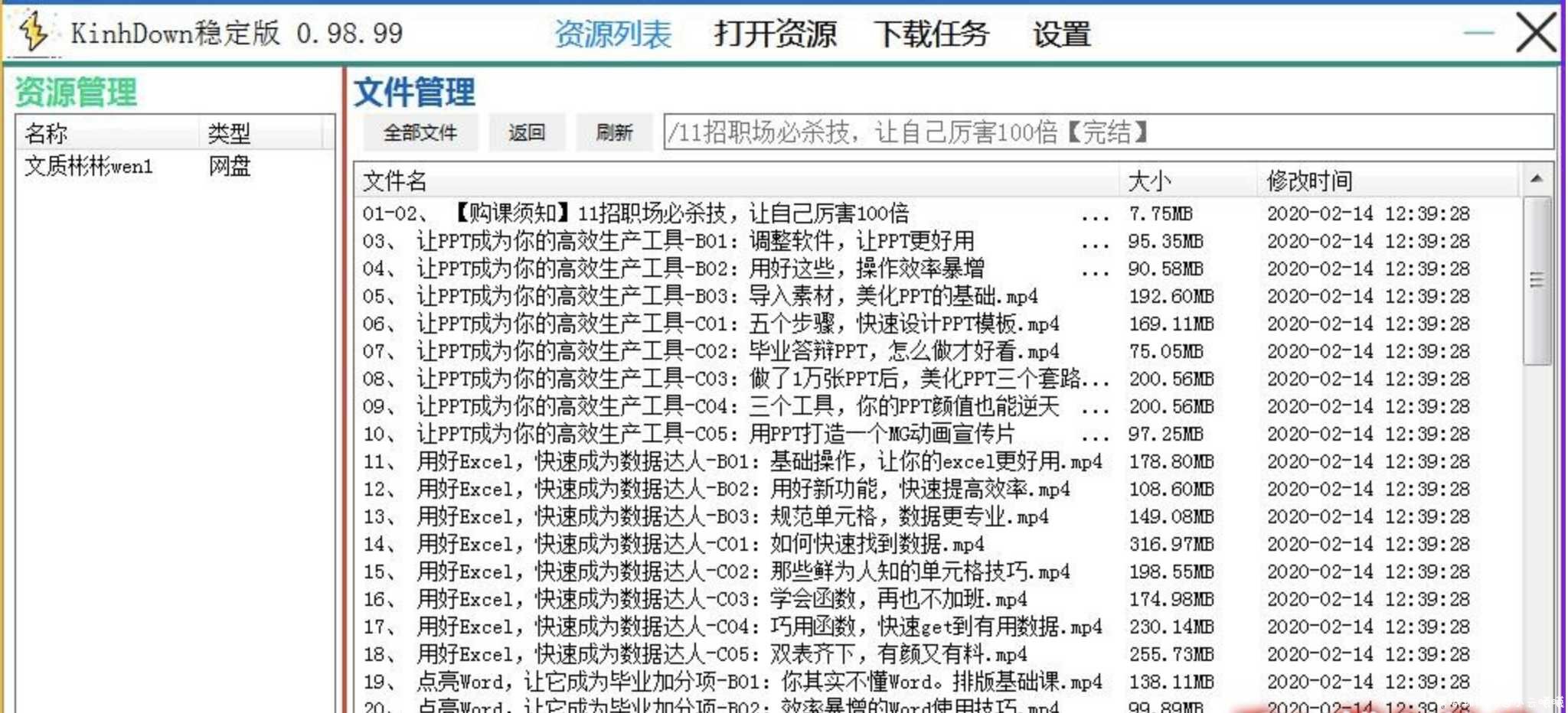Select file 03、B01：调整软件，让PPT更好用
The width and height of the screenshot is (1568, 713).
coord(938,241)
